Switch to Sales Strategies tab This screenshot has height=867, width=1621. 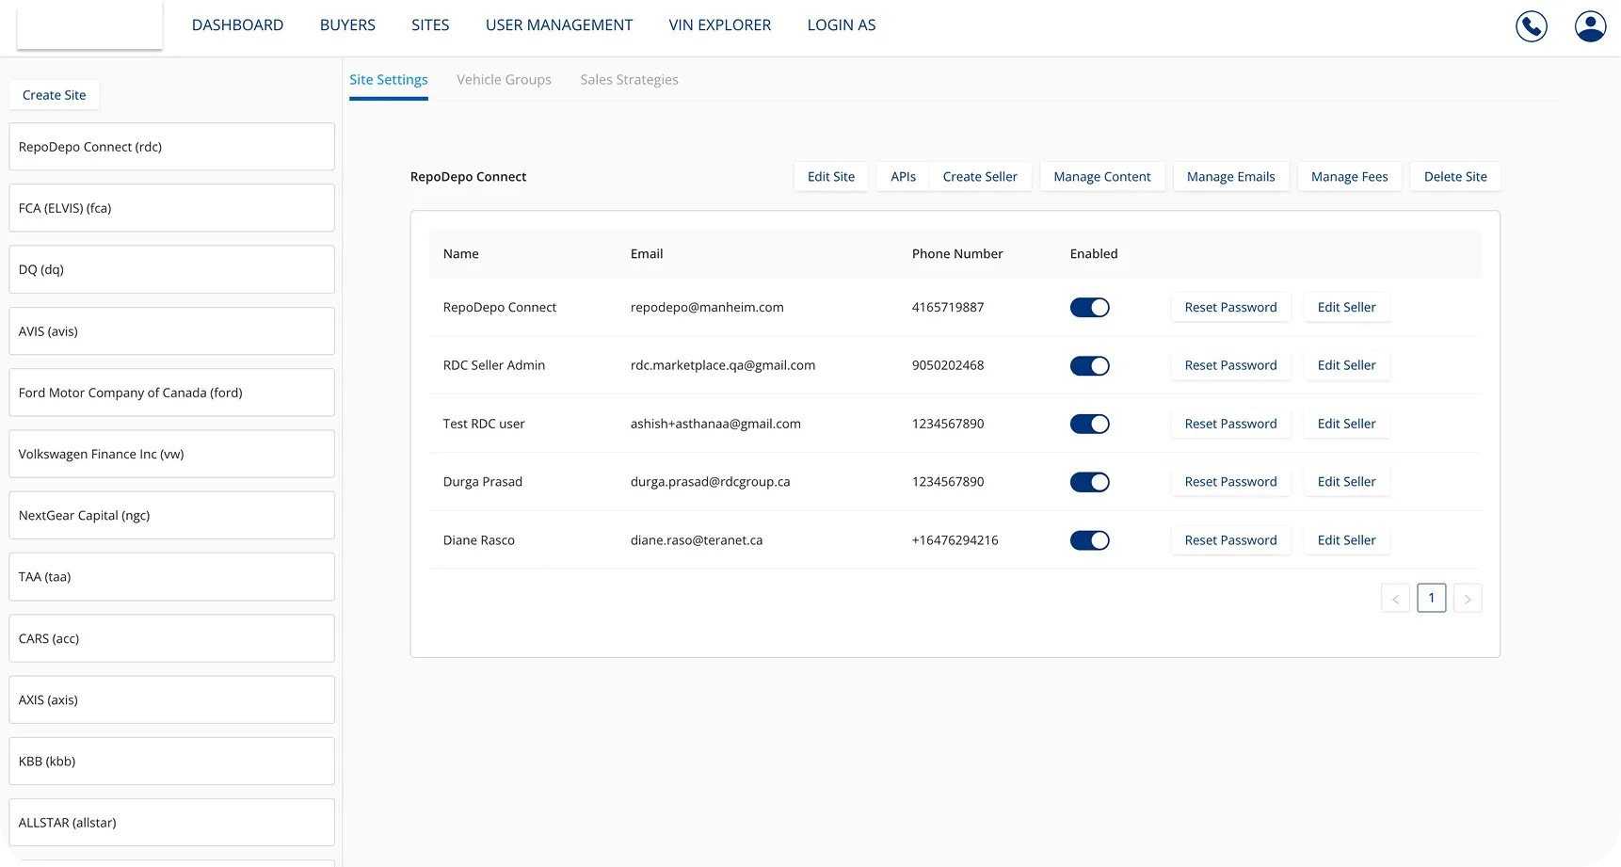point(629,80)
